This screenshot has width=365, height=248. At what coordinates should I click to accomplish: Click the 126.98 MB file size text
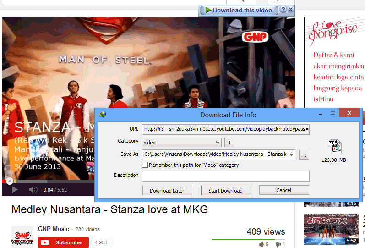pos(334,160)
